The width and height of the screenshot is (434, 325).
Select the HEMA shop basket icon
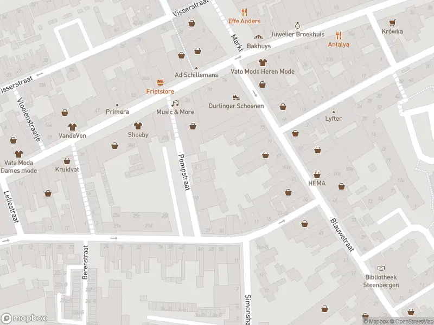(317, 175)
